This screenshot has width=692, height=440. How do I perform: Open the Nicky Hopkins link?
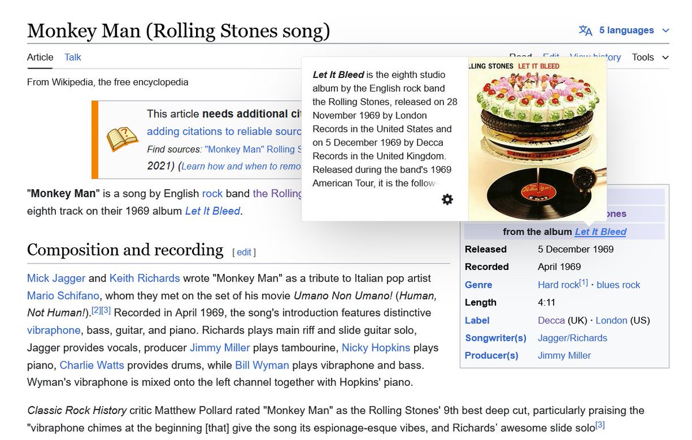(376, 348)
